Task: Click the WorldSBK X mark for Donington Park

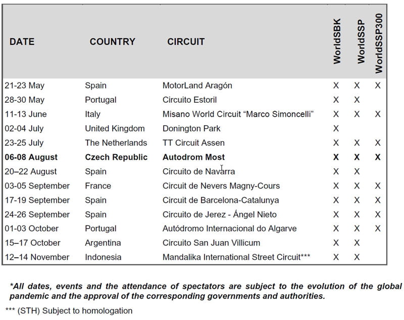Action: (x=336, y=128)
